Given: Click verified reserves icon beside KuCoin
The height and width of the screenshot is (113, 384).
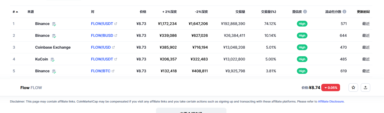Looking at the screenshot, I should click(52, 59).
